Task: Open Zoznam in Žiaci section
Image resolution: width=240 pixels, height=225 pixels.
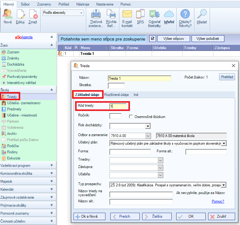Action: (13, 52)
